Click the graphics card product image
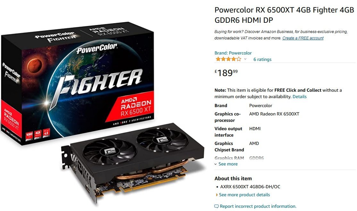The width and height of the screenshot is (357, 211). click(x=133, y=162)
